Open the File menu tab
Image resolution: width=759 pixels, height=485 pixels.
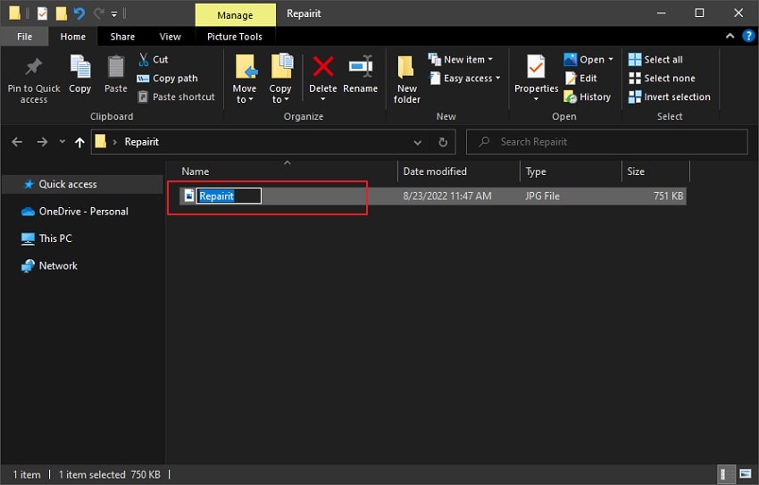25,37
